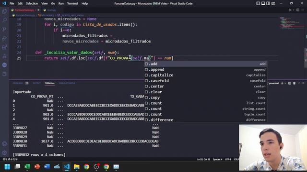Change indentation via Spaces: 4 status

(217, 159)
